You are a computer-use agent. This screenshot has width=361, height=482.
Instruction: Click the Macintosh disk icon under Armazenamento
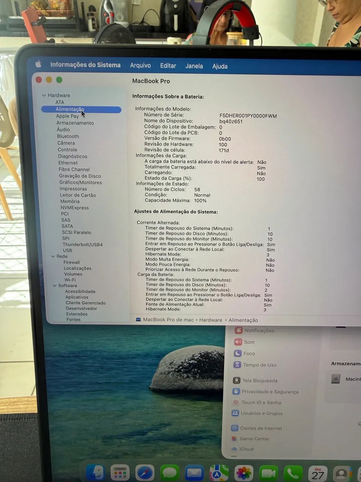point(336,378)
